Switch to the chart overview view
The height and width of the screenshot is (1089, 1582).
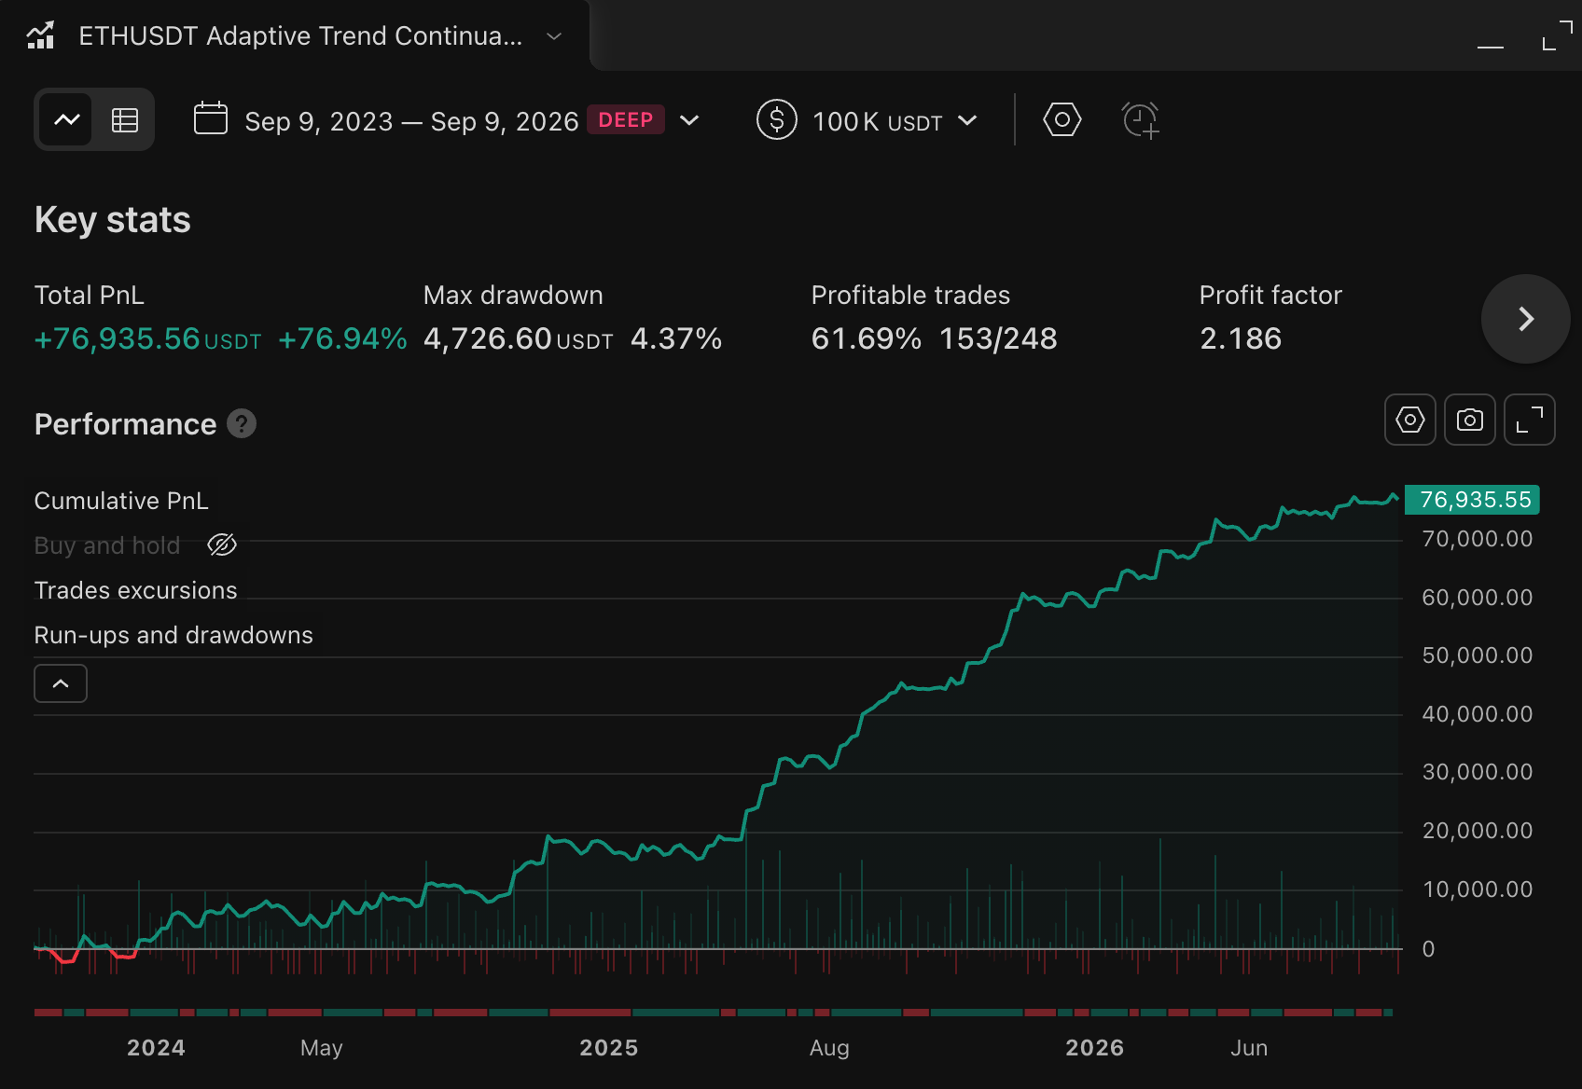point(67,119)
